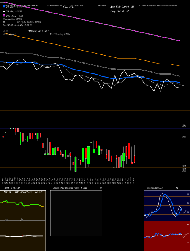Viewport: 190px width, 251px height.
Task: Click the 'Day Vol: 0 M' label
Action: [119, 11]
